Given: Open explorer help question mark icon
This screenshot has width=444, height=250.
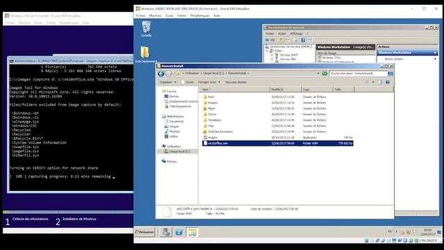Looking at the screenshot, I should pos(388,82).
